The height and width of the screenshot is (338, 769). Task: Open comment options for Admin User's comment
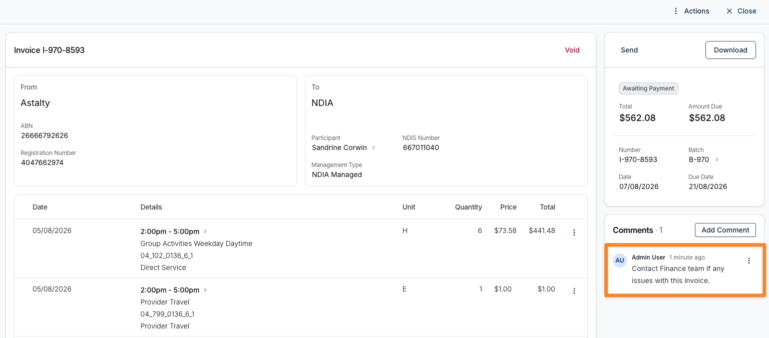[x=749, y=260]
